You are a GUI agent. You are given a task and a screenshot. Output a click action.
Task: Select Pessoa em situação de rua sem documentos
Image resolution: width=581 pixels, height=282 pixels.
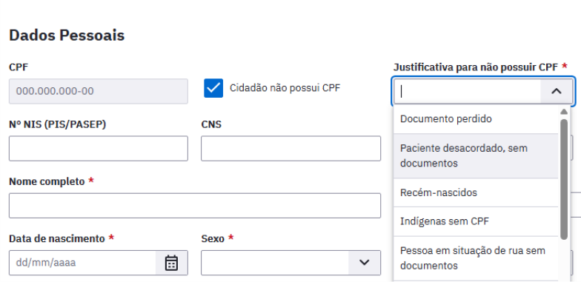[476, 258]
